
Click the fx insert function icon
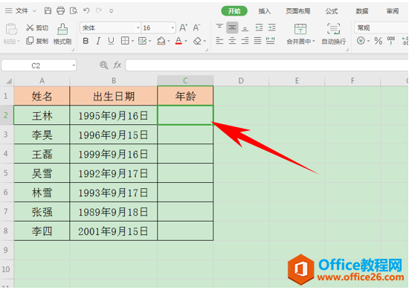pyautogui.click(x=117, y=65)
